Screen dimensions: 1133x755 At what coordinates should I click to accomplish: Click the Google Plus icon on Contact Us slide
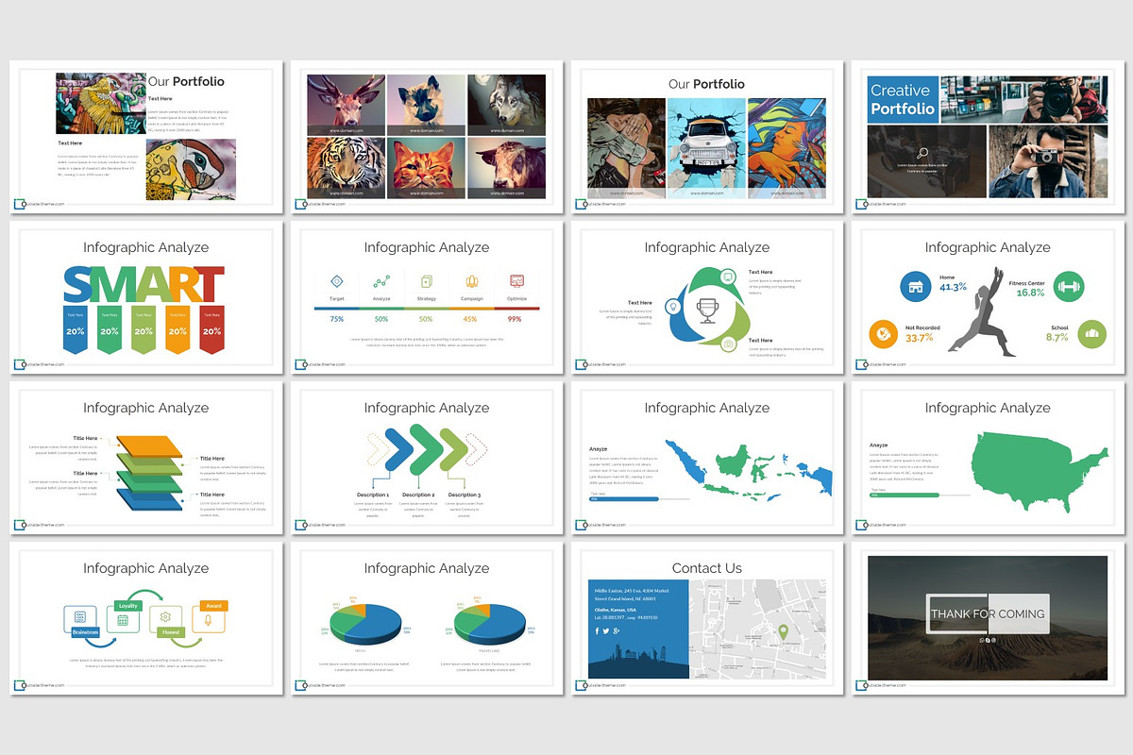617,630
